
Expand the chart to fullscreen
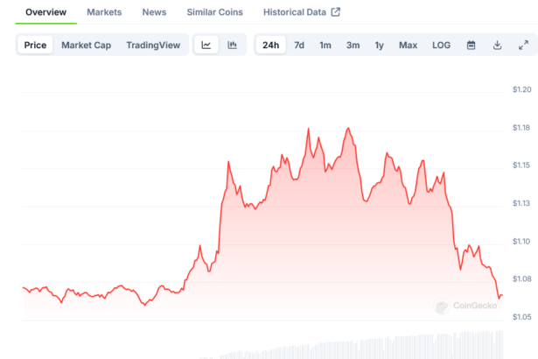tap(523, 45)
